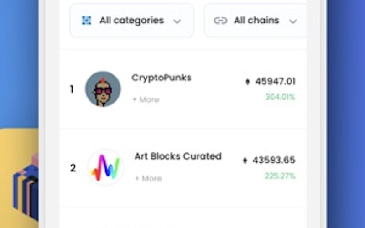
Task: Click the Ethereum icon beside 43593.65
Action: [x=245, y=161]
